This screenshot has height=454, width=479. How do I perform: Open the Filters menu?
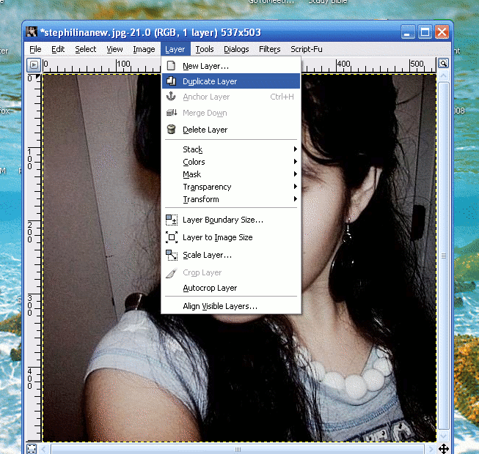(x=269, y=49)
